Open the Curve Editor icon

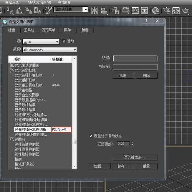tap(135, 10)
